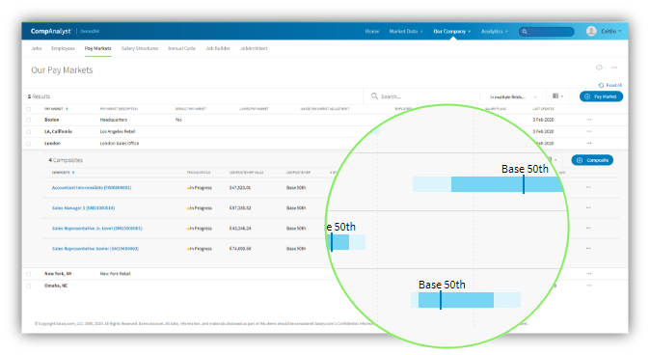Open the New York, NY row ellipsis menu
This screenshot has height=355, width=650.
(x=588, y=274)
